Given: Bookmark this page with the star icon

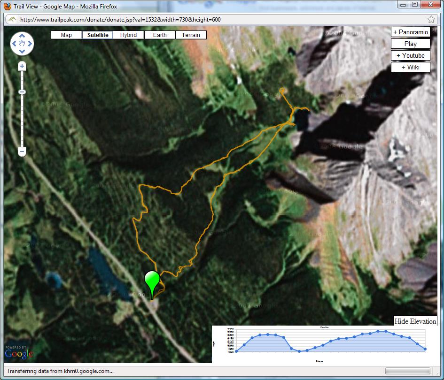Looking at the screenshot, I should [x=431, y=20].
